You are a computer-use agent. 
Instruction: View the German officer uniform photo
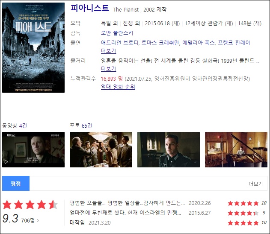pos(169,149)
